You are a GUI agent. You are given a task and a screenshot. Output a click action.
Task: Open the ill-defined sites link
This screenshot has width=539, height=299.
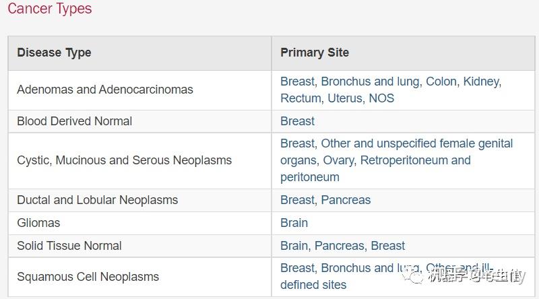point(313,285)
